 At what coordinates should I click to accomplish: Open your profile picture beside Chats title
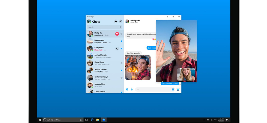[89, 21]
